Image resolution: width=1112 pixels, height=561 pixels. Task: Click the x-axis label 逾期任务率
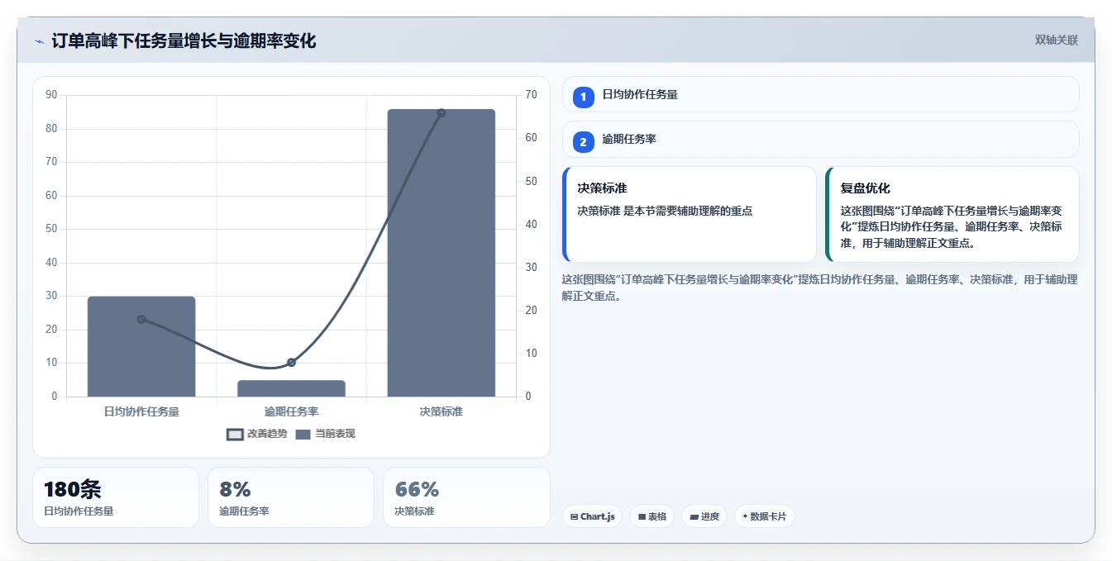click(291, 411)
